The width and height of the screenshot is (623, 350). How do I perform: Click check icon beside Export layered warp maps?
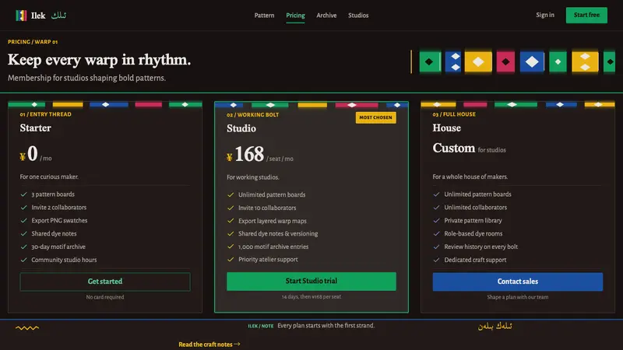(231, 221)
